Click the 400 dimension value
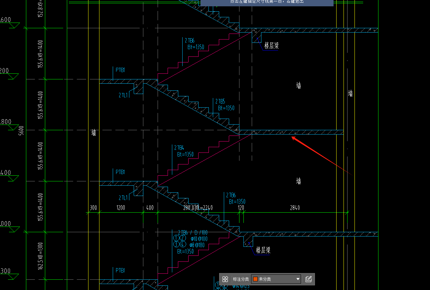 pos(150,208)
